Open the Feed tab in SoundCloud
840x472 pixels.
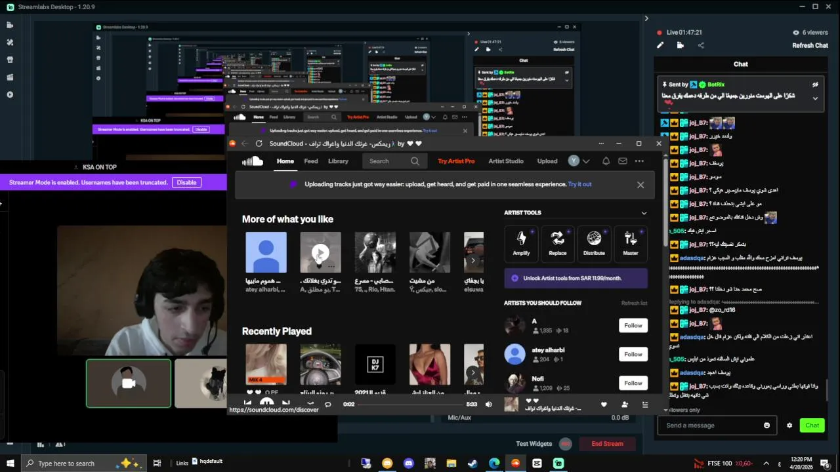pyautogui.click(x=311, y=161)
